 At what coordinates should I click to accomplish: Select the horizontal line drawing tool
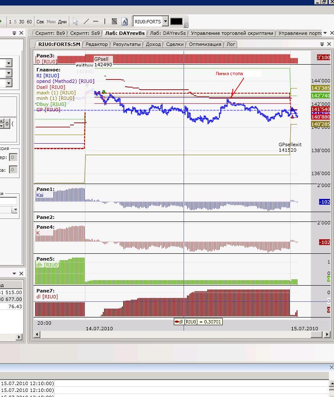coord(96,21)
